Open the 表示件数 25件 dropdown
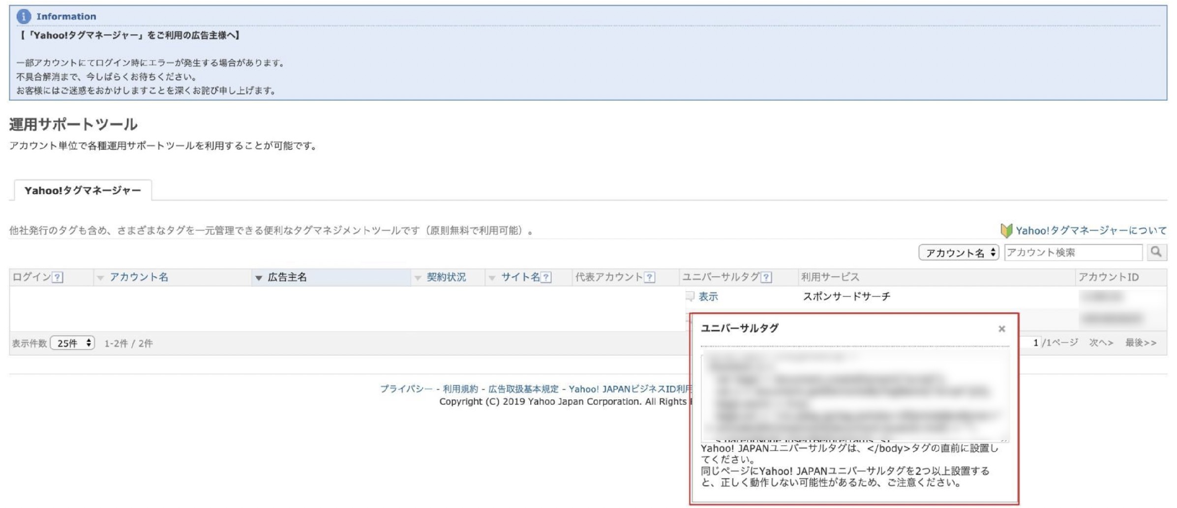 coord(73,343)
